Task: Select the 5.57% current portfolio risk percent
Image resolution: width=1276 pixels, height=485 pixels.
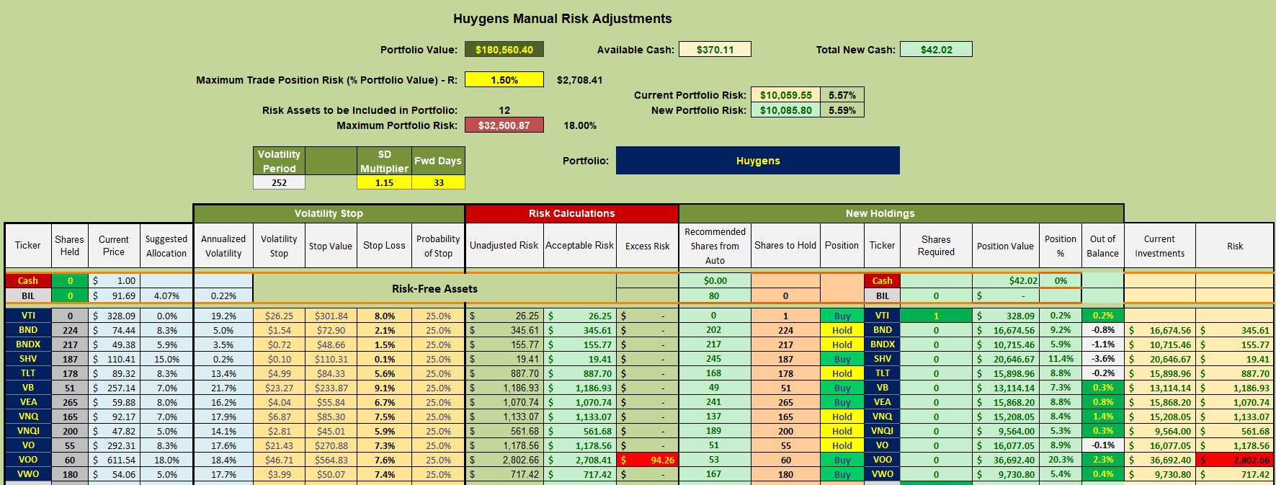Action: pyautogui.click(x=842, y=95)
